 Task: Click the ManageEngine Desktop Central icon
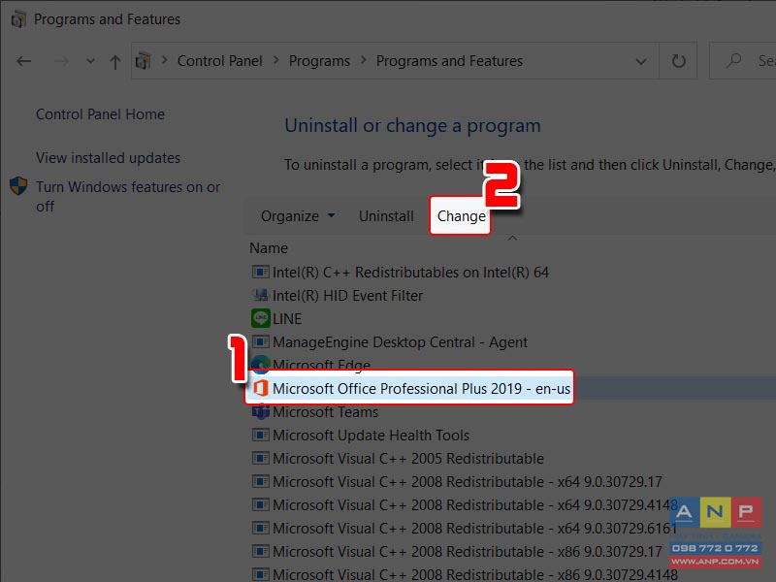(260, 341)
